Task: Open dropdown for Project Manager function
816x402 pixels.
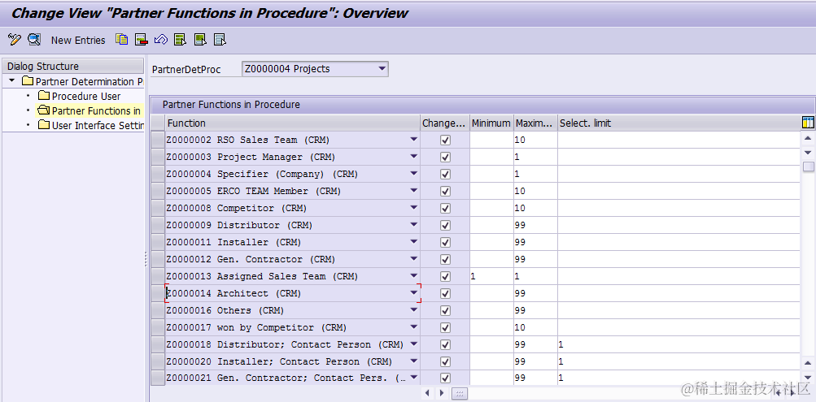Action: tap(414, 156)
